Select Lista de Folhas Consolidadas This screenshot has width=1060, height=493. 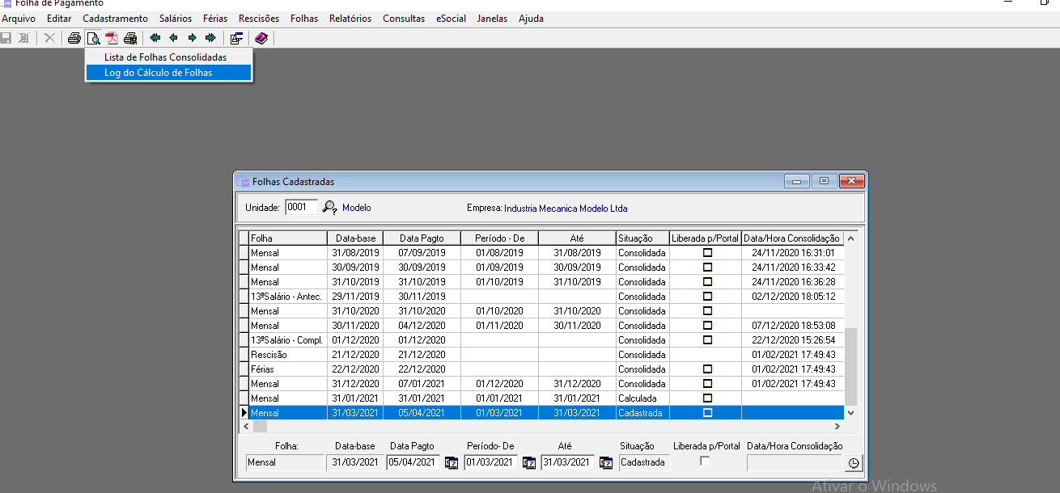coord(165,57)
